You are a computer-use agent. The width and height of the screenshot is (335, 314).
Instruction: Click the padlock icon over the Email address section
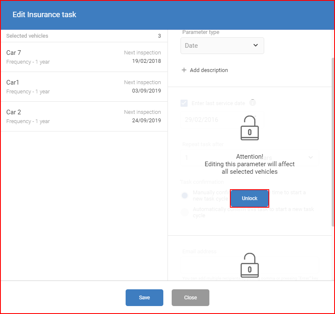click(250, 265)
